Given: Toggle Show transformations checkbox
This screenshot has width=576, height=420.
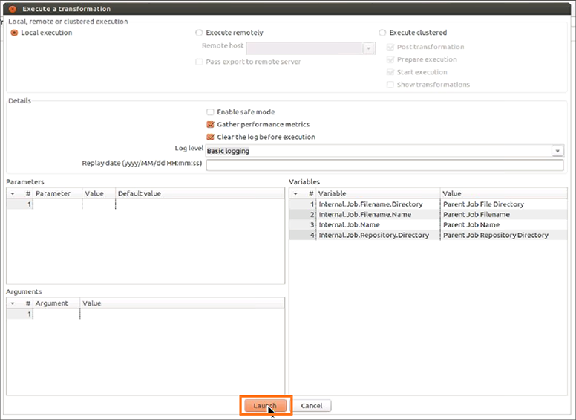Looking at the screenshot, I should click(x=390, y=85).
